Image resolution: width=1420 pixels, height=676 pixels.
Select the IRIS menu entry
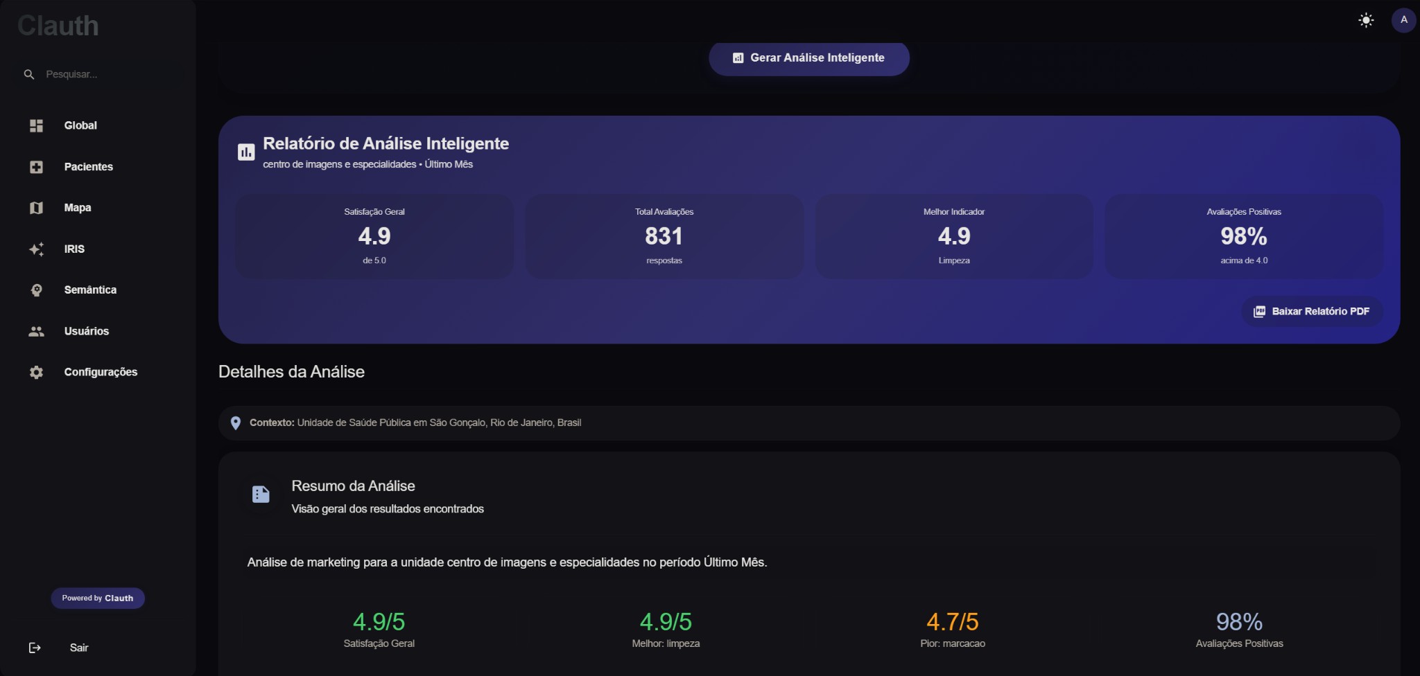[74, 249]
